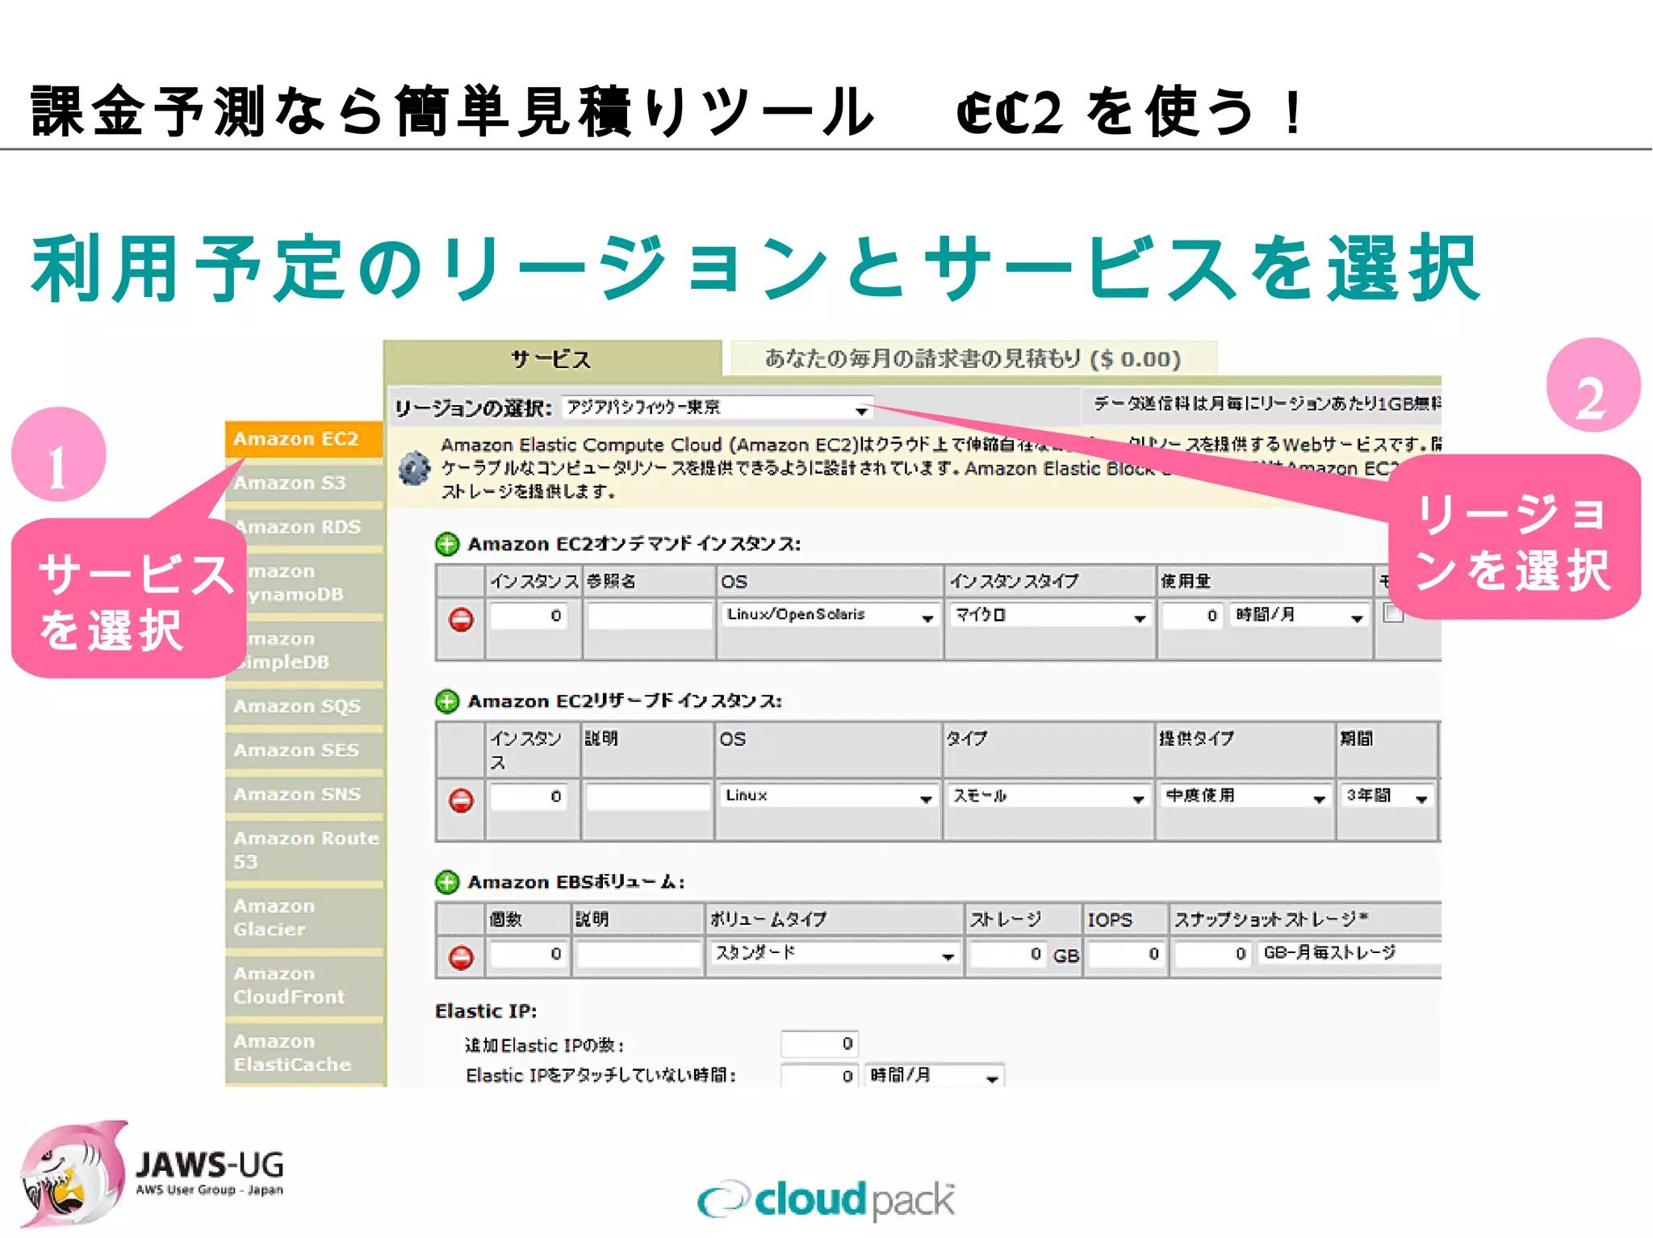The height and width of the screenshot is (1238, 1653).
Task: Open the region selection dropdown
Action: [x=717, y=408]
